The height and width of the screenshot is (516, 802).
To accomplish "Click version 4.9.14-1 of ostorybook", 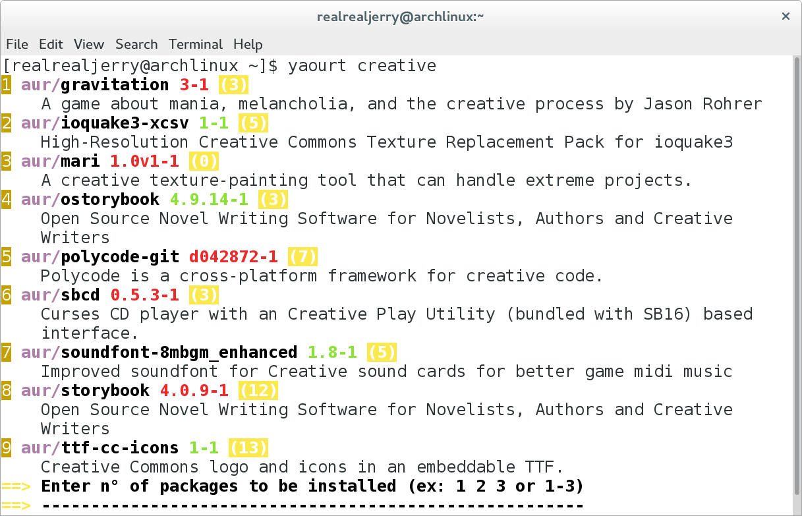I will tap(209, 200).
